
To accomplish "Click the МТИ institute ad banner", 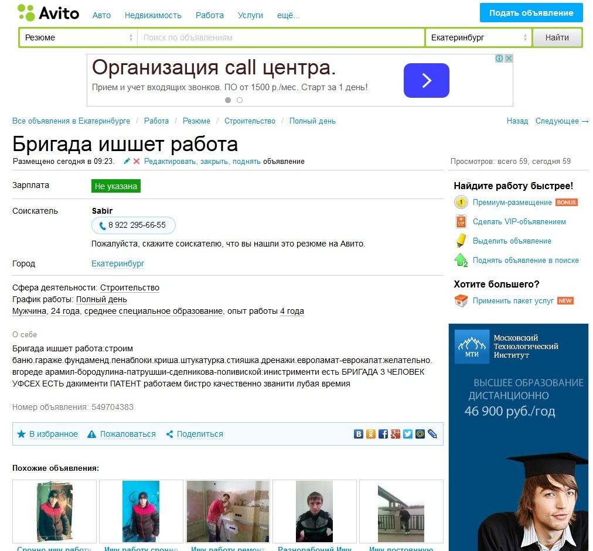I will coord(519,437).
